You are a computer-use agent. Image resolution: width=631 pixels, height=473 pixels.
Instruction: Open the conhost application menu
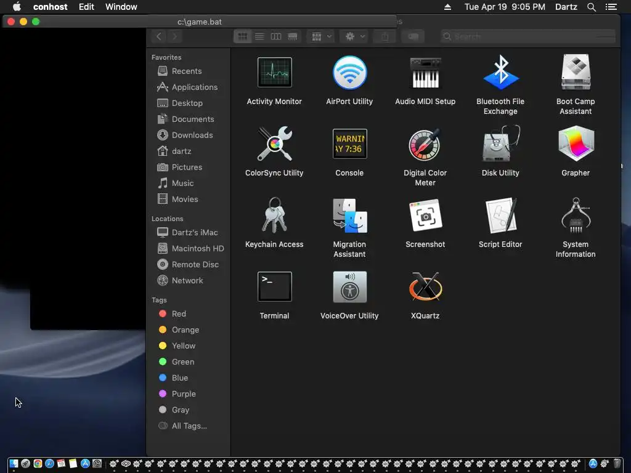point(51,7)
